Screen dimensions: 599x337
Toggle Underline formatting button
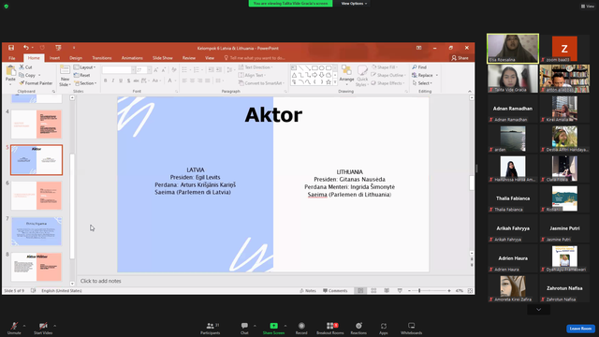point(121,81)
